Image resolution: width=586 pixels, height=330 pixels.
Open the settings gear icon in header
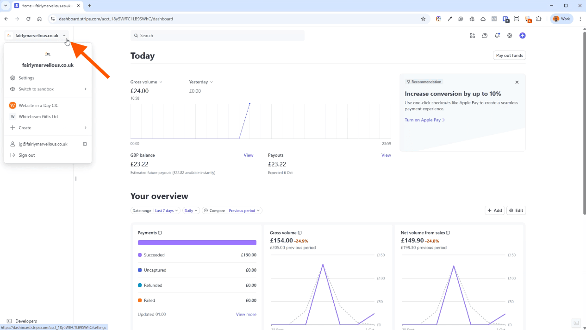tap(510, 36)
